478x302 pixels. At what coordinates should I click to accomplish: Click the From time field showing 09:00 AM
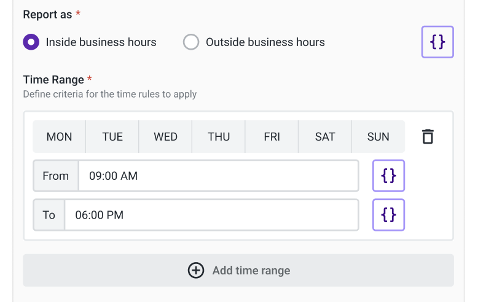click(218, 176)
